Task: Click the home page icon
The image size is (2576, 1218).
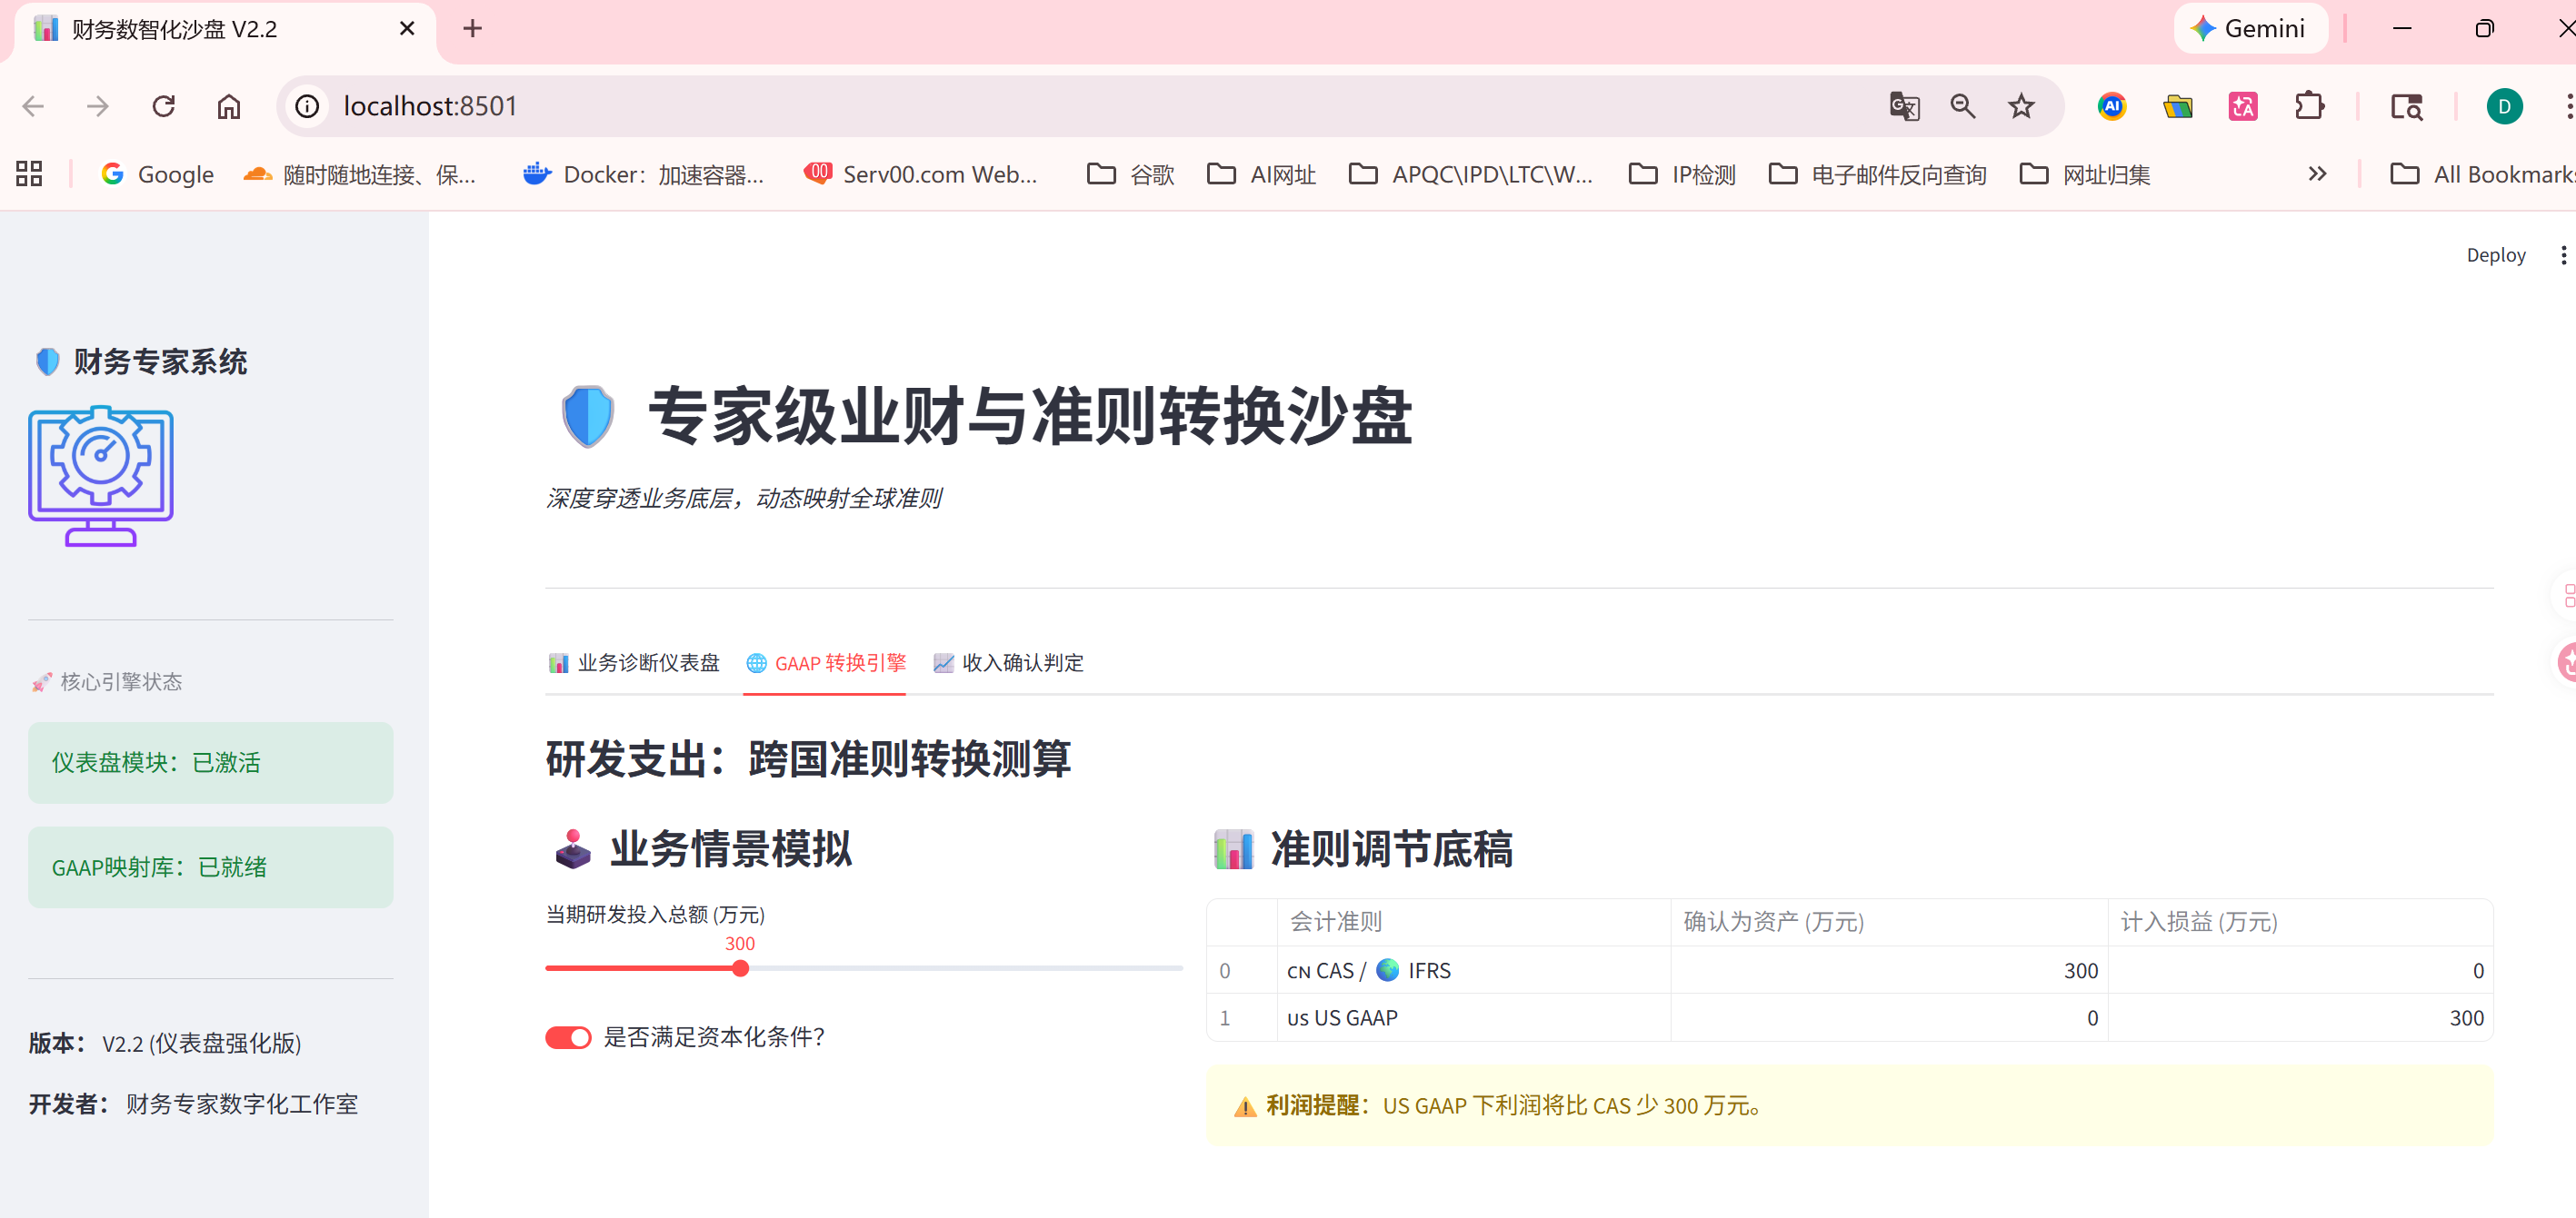Action: pos(229,106)
